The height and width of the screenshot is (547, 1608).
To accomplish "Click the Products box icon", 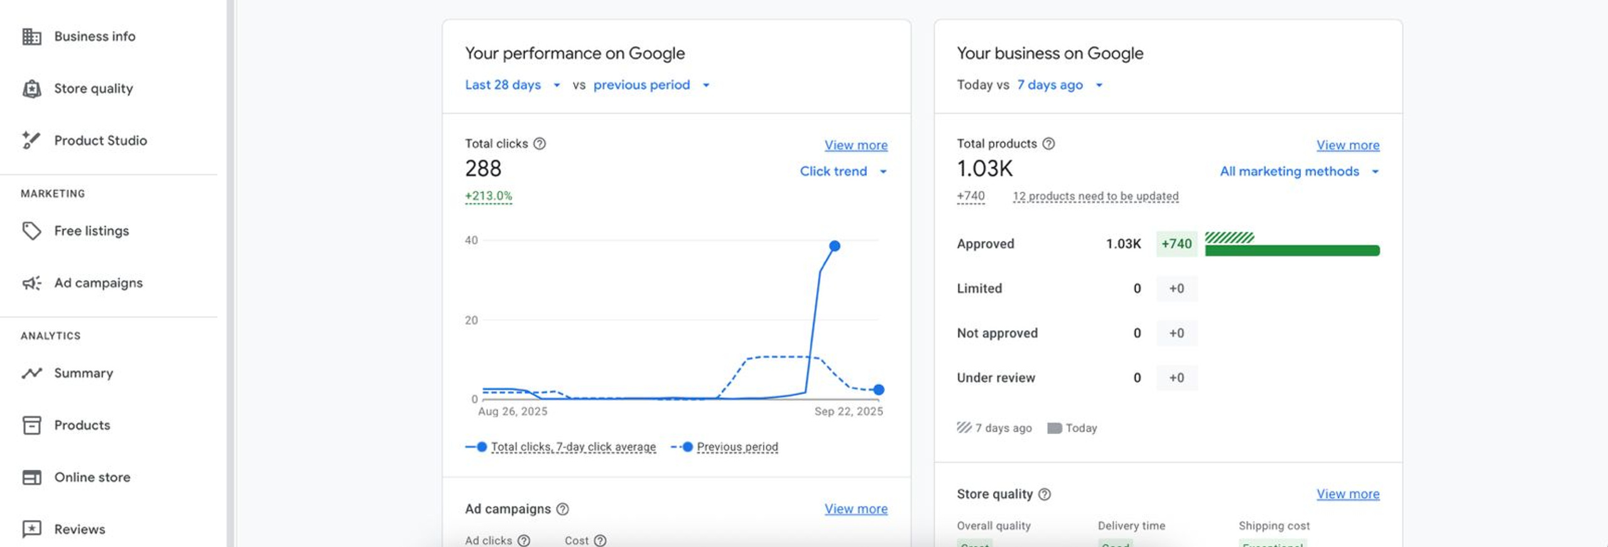I will point(31,425).
